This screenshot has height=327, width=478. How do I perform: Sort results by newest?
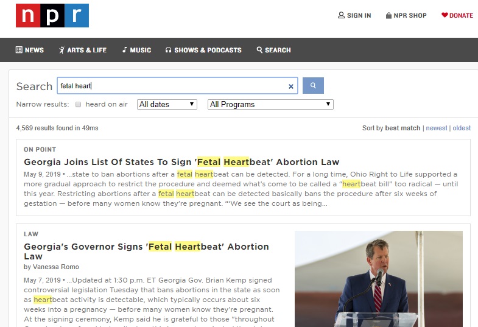tap(437, 128)
